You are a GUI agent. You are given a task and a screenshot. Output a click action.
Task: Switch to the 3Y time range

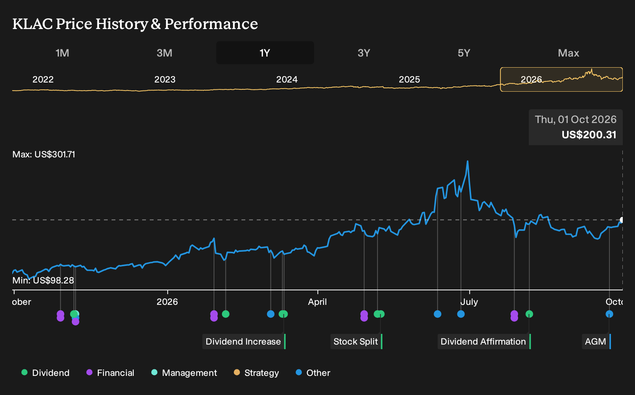[x=364, y=53]
